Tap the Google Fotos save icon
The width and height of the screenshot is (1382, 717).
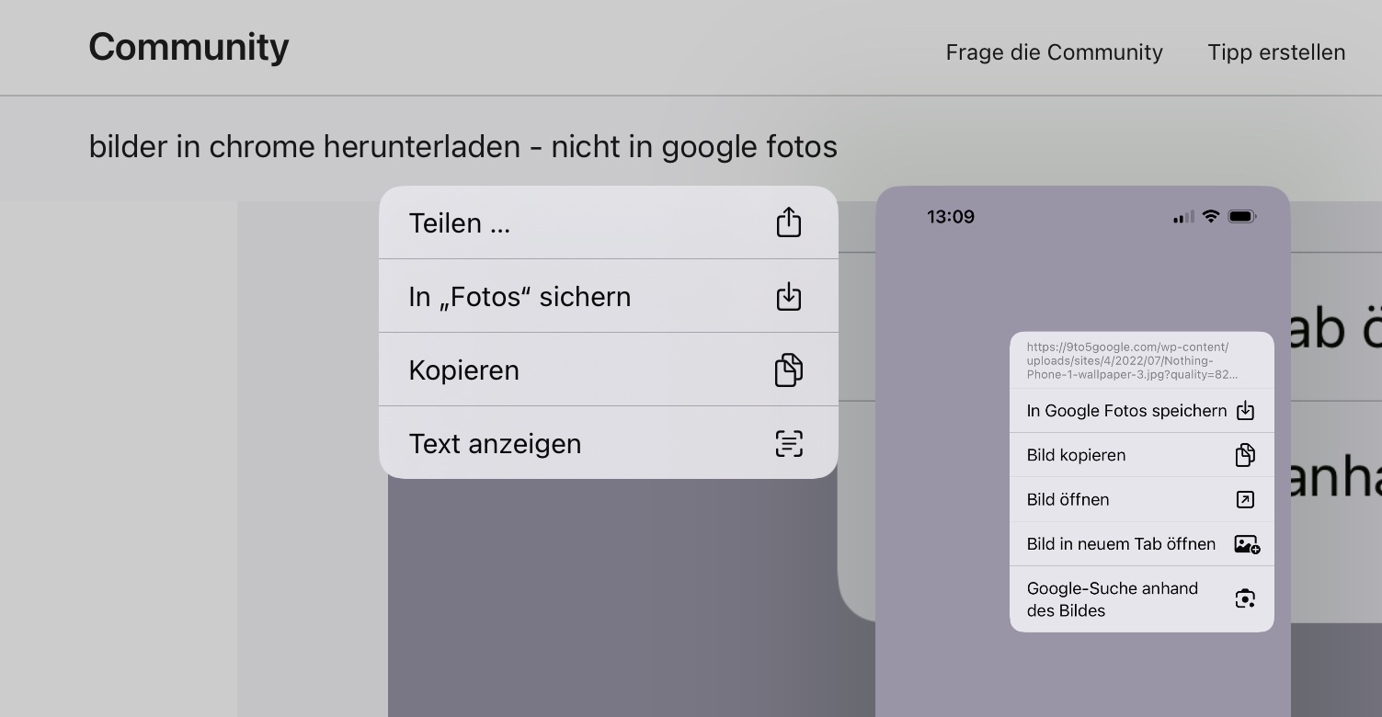(1245, 411)
